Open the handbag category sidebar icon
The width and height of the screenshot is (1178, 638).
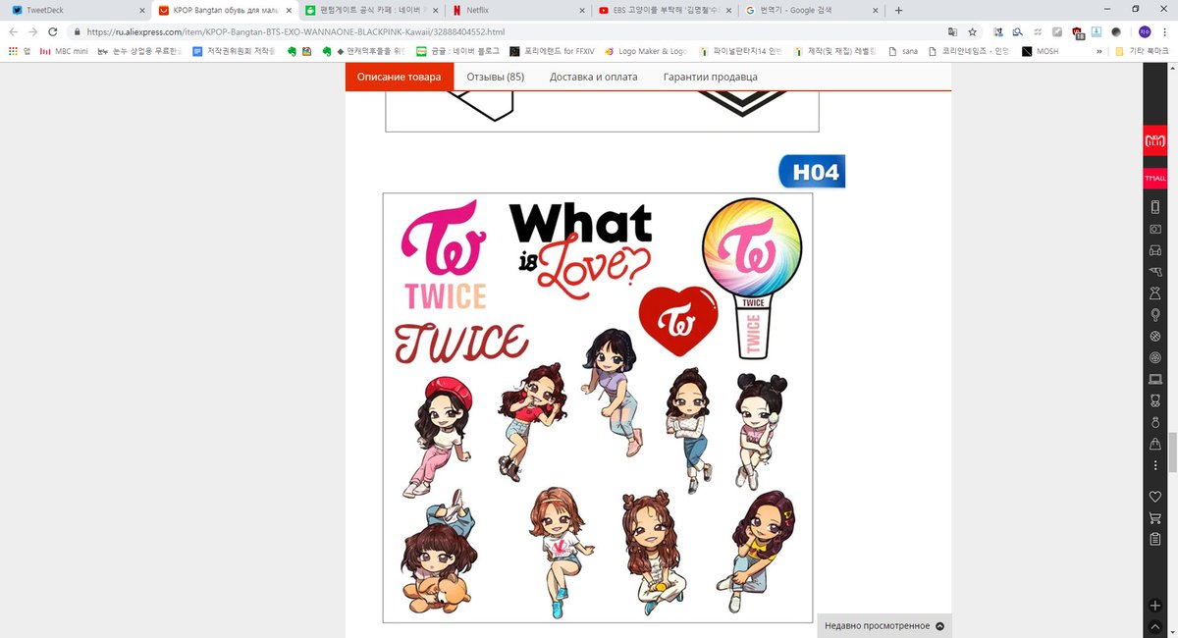(x=1154, y=444)
